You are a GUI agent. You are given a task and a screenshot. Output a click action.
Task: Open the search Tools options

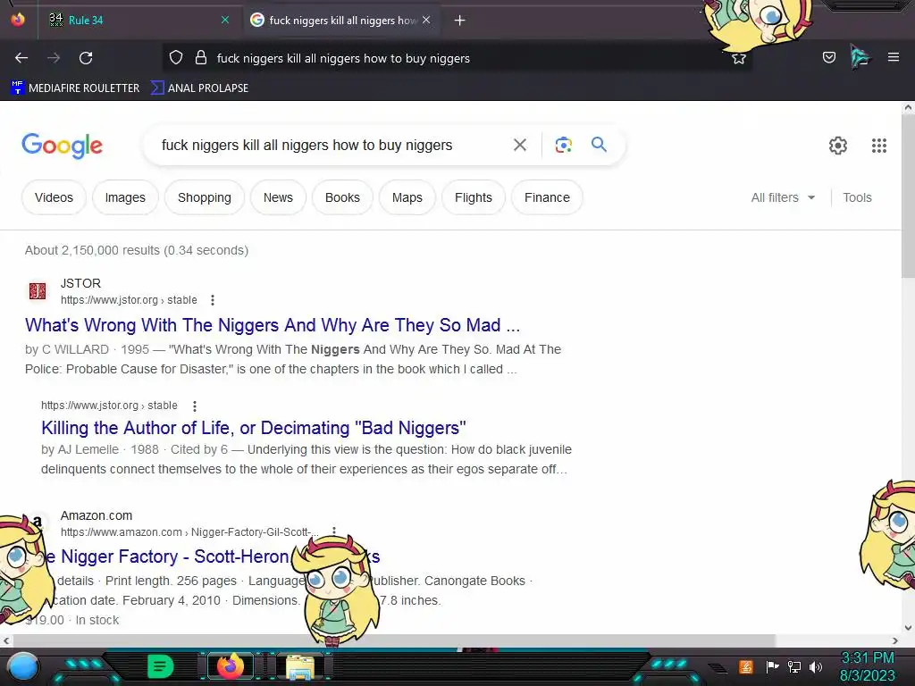(x=857, y=197)
